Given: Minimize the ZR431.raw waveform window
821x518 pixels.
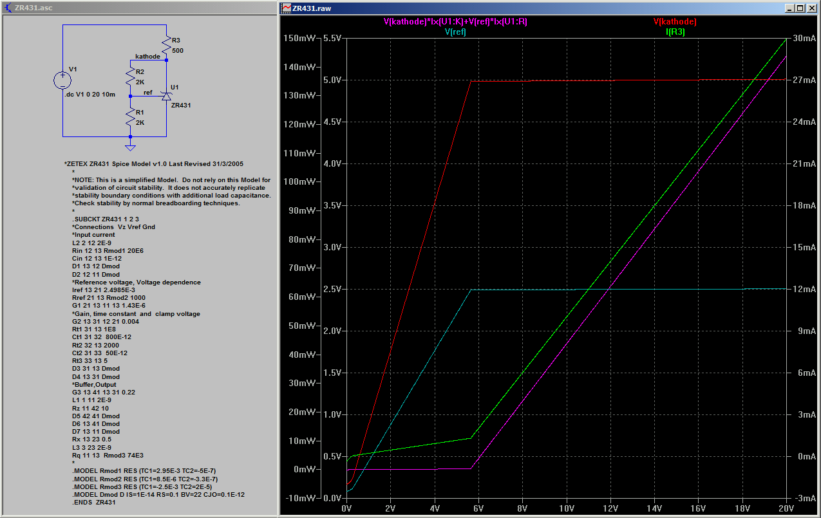Looking at the screenshot, I should pyautogui.click(x=789, y=8).
